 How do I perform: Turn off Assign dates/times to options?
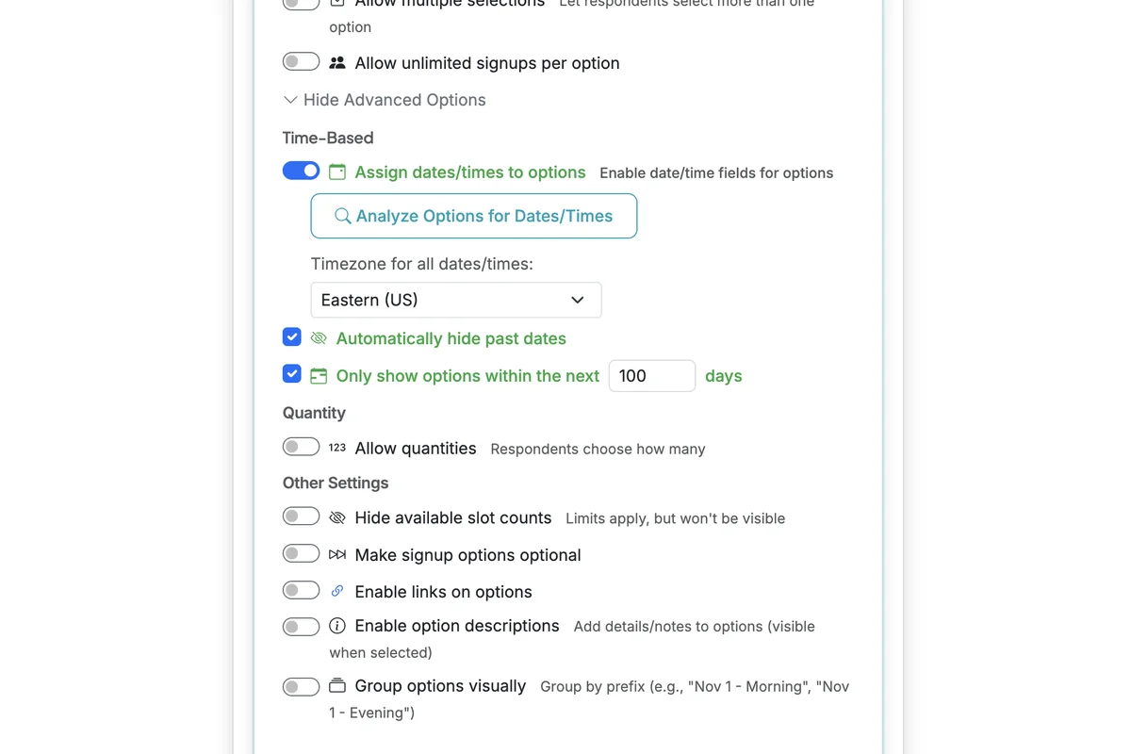pos(301,171)
